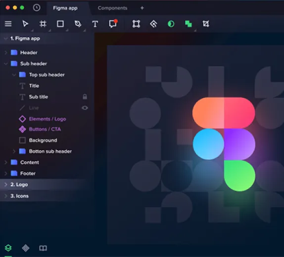The width and height of the screenshot is (284, 257).
Task: Open the library book icon at bottom
Action: click(x=43, y=248)
